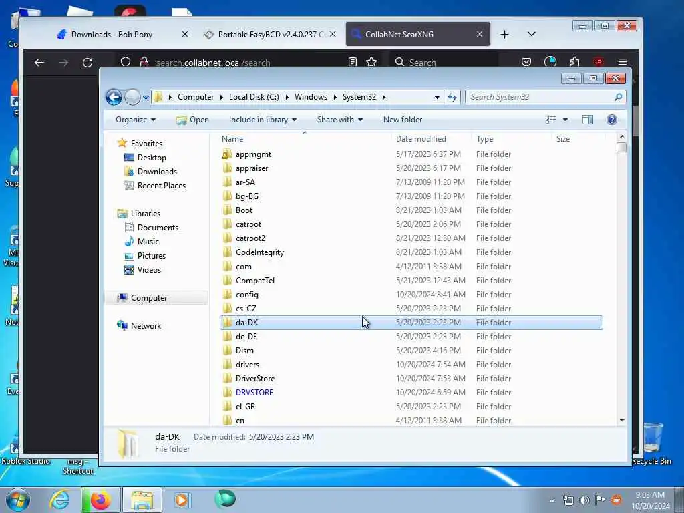Open the Pictures library
The image size is (684, 513).
pos(152,256)
